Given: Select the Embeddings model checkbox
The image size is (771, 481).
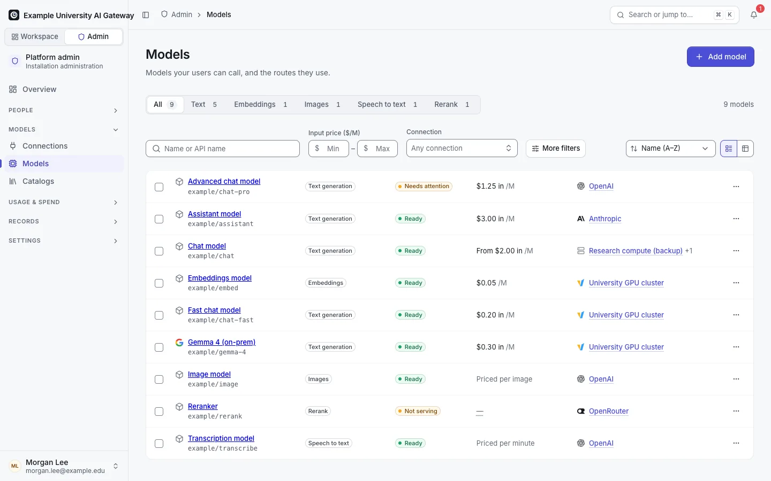Looking at the screenshot, I should tap(159, 283).
